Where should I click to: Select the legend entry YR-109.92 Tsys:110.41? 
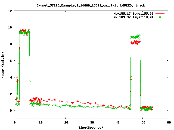pos(133,17)
